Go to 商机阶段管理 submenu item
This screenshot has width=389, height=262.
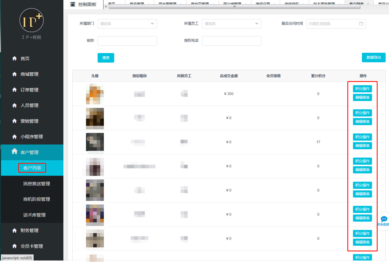(37, 199)
